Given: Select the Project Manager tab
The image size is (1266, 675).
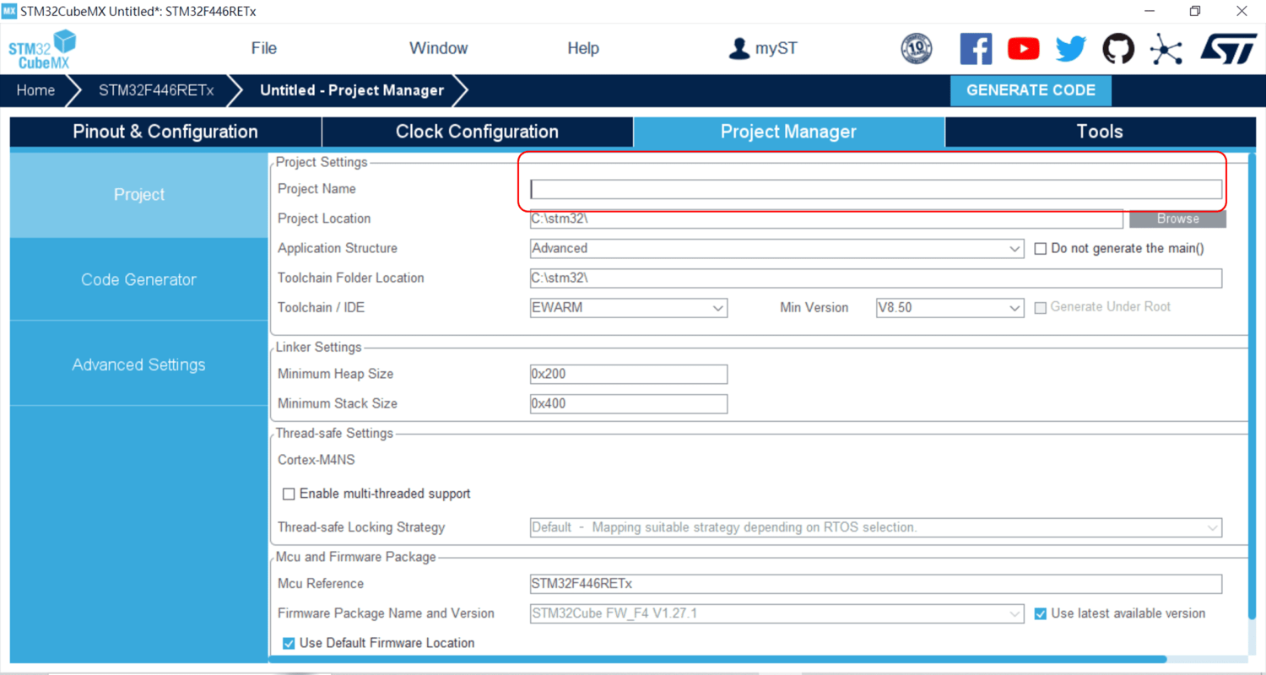Looking at the screenshot, I should pos(788,132).
